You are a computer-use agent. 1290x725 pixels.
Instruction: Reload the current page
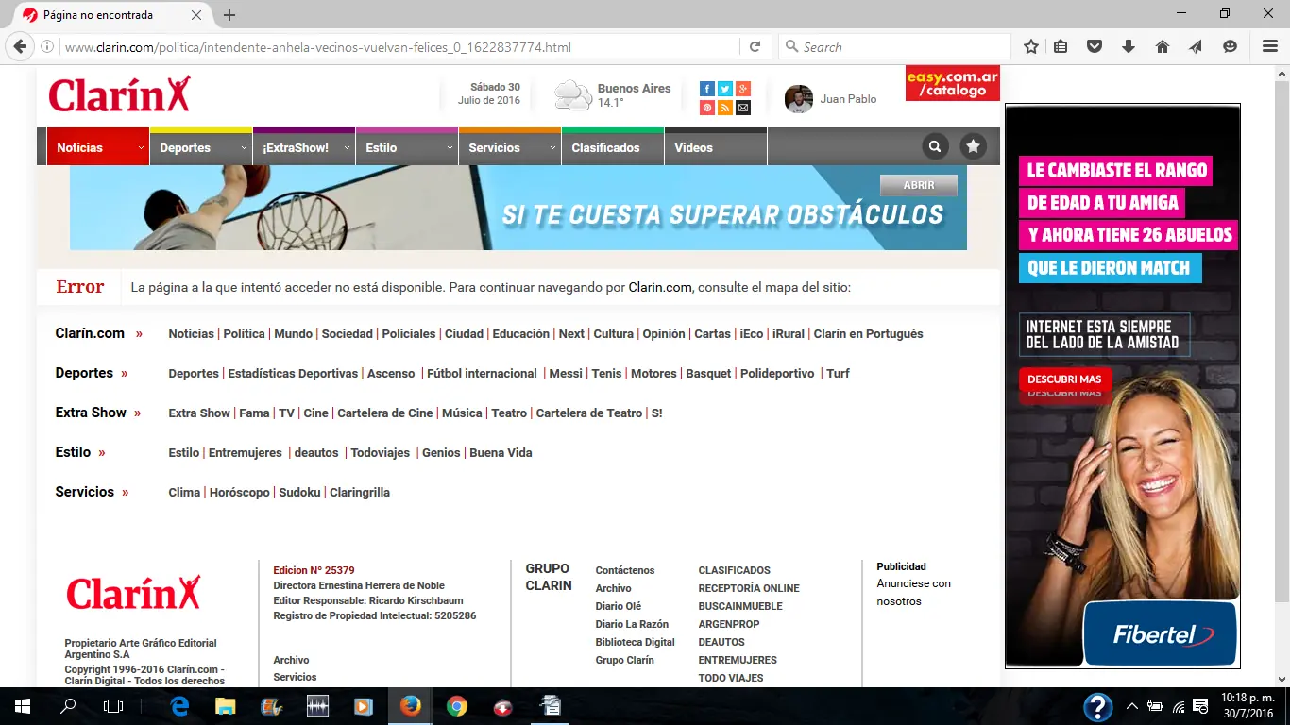pyautogui.click(x=755, y=47)
